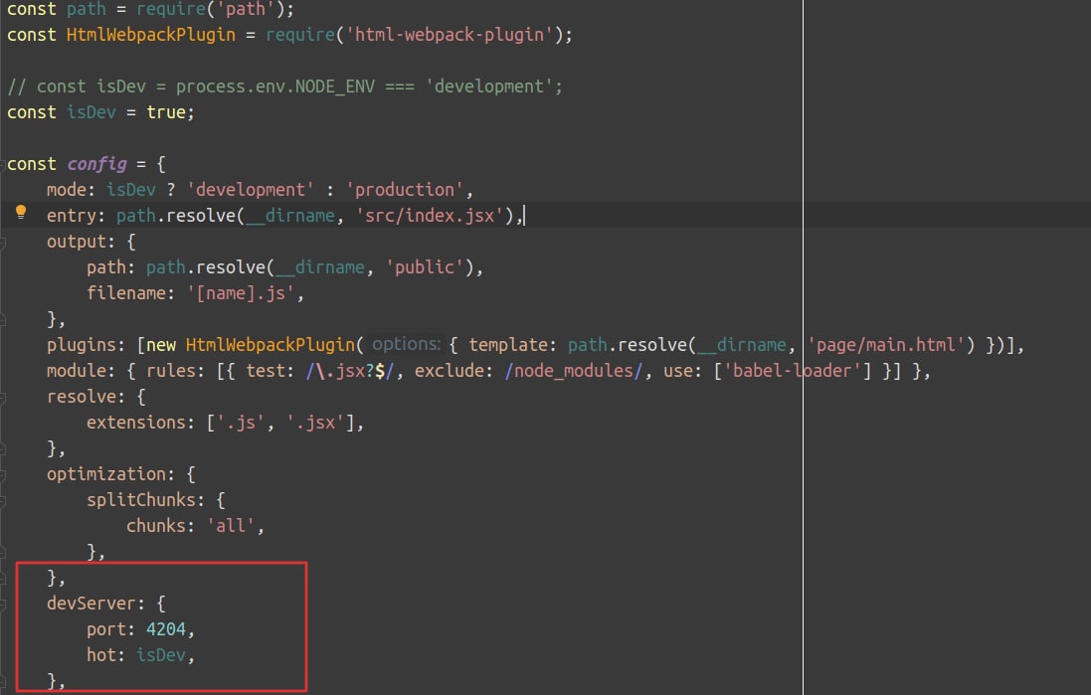The image size is (1091, 695).
Task: Click the chunks key
Action: tap(156, 526)
